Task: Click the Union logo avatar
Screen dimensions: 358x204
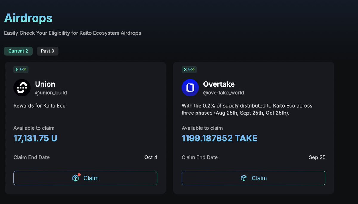Action: [x=22, y=88]
